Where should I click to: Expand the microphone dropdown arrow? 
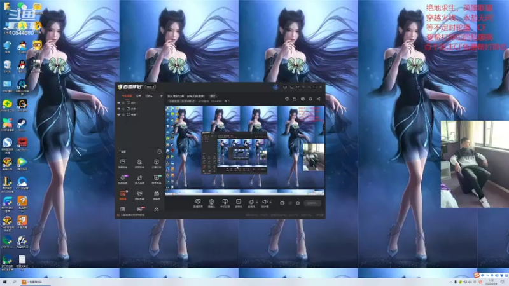[x=257, y=203]
